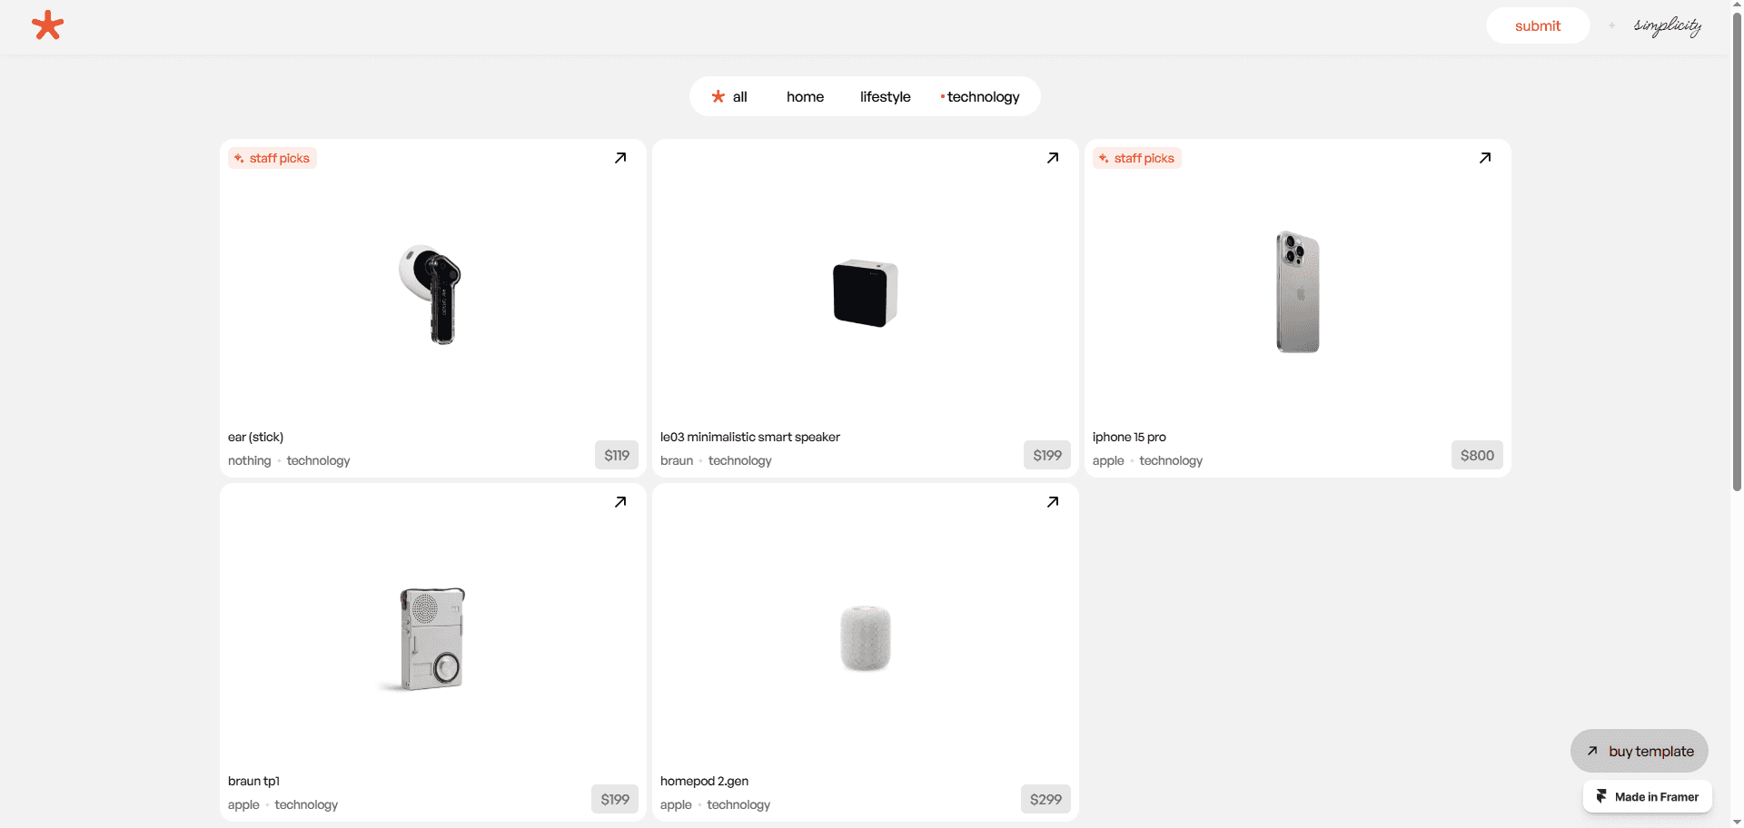Viewport: 1744px width, 828px height.
Task: Click technology tag under braun tp1
Action: click(306, 804)
